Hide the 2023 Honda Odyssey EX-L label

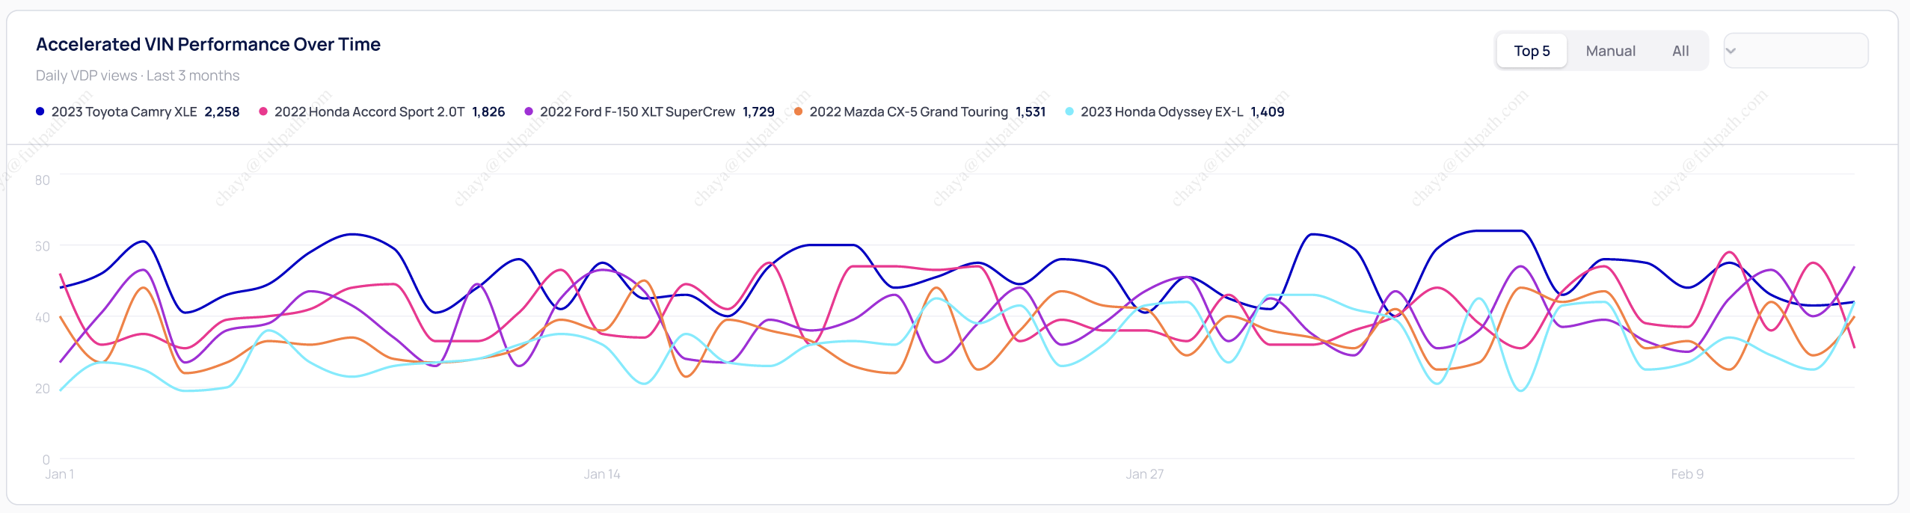tap(1161, 112)
